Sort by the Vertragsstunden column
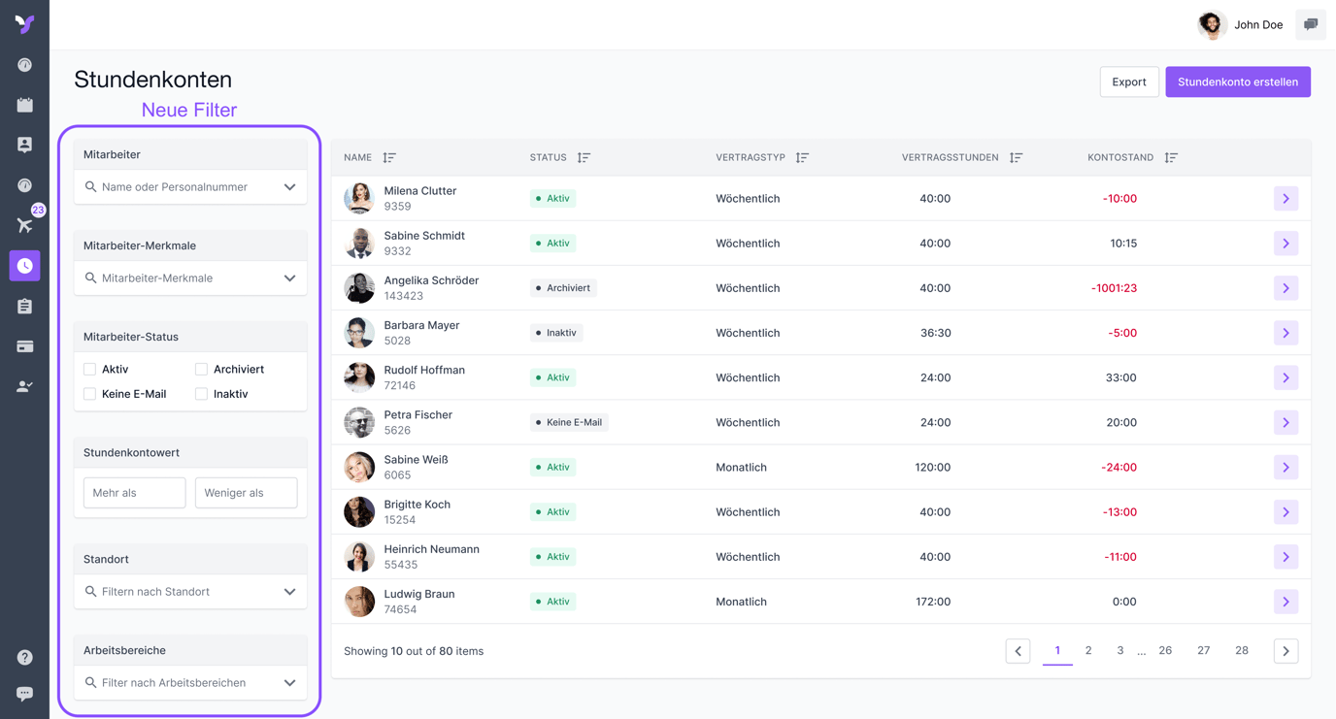This screenshot has height=719, width=1336. (1016, 157)
